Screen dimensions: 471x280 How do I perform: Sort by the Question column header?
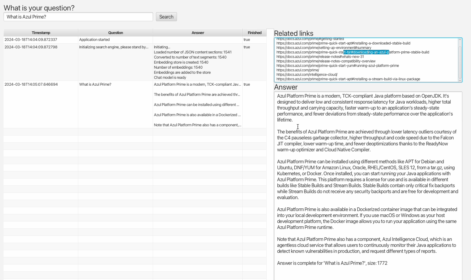coord(116,33)
